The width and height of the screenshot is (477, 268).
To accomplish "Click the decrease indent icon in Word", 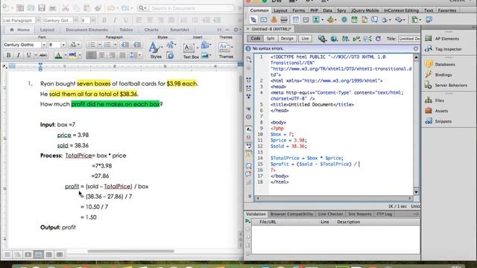I will [124, 45].
